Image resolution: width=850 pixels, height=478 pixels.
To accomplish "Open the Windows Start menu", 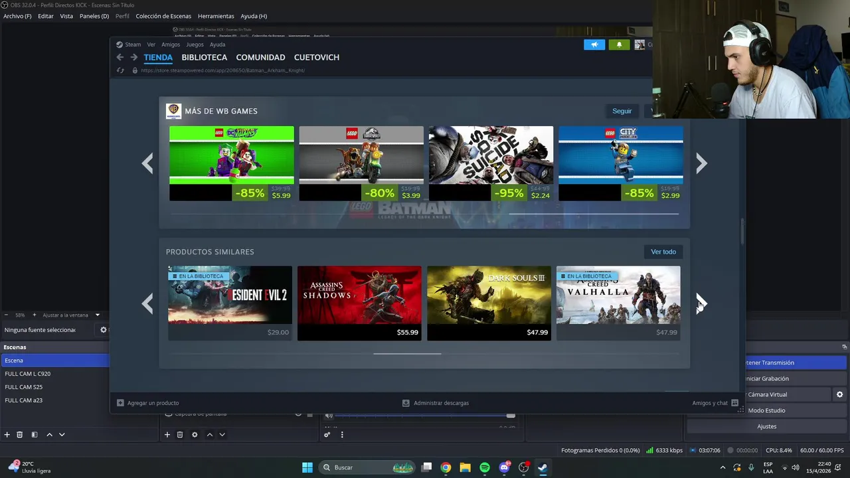I will (x=307, y=467).
